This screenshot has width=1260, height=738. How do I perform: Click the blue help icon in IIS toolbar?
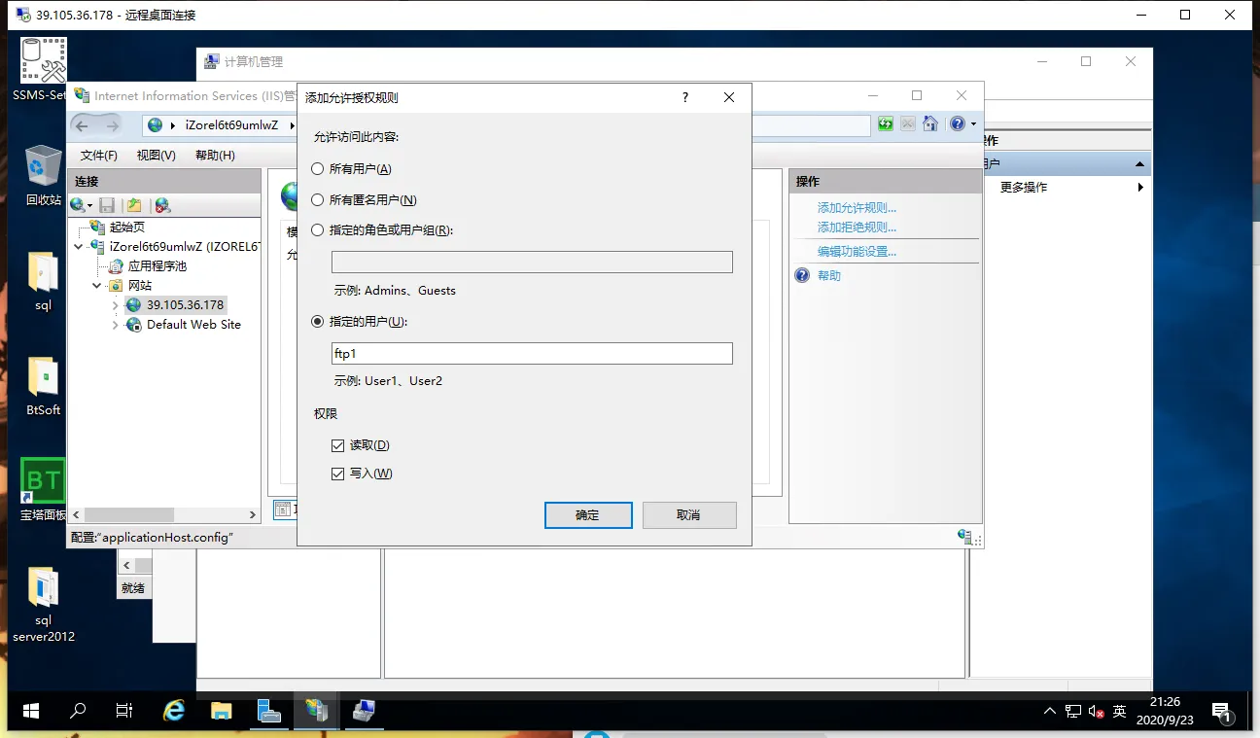click(x=958, y=124)
